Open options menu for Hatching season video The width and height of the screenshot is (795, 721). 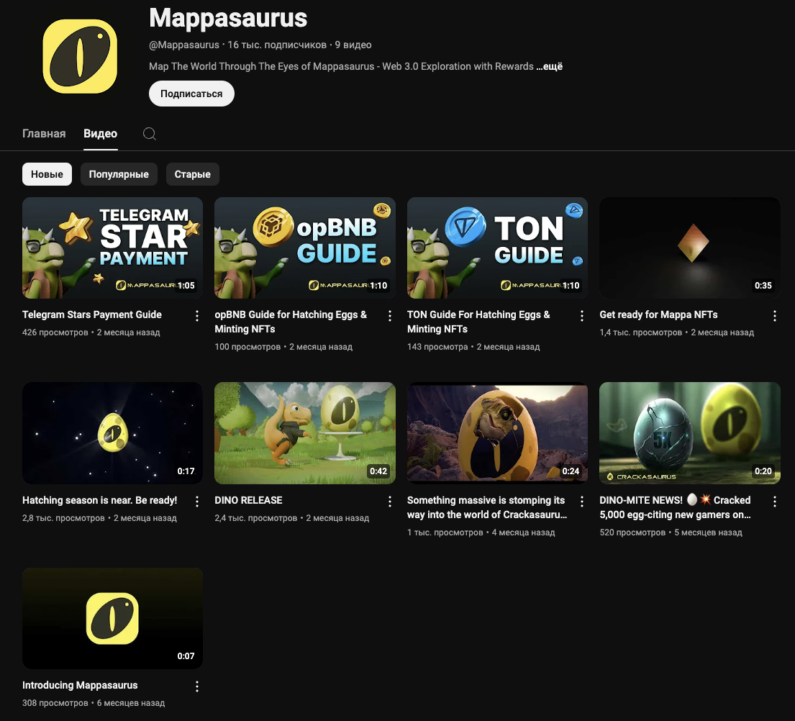(x=197, y=501)
